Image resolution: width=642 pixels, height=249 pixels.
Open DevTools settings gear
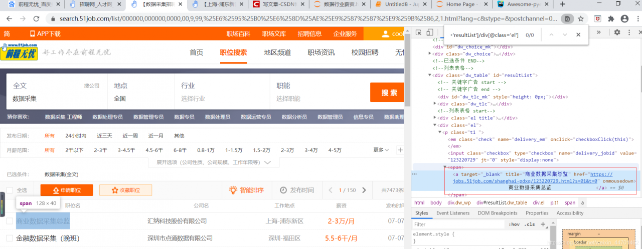click(617, 32)
